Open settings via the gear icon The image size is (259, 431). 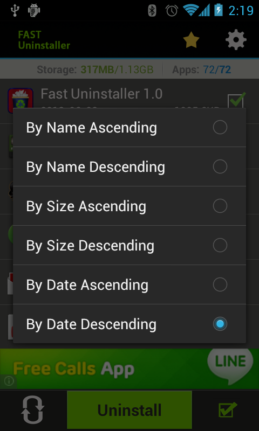point(236,40)
